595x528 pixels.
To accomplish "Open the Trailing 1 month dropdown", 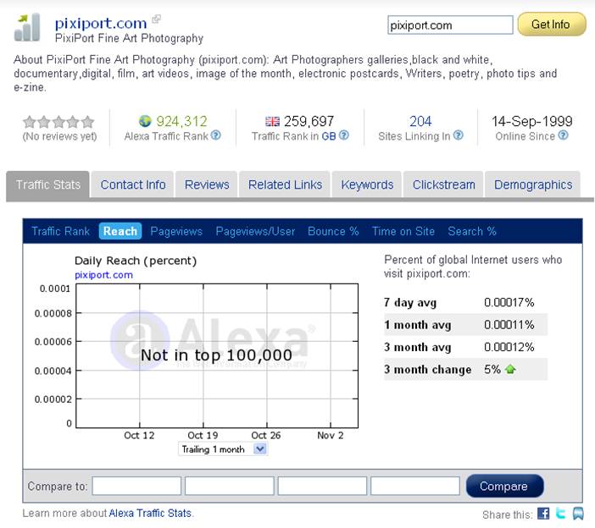I will pyautogui.click(x=223, y=449).
